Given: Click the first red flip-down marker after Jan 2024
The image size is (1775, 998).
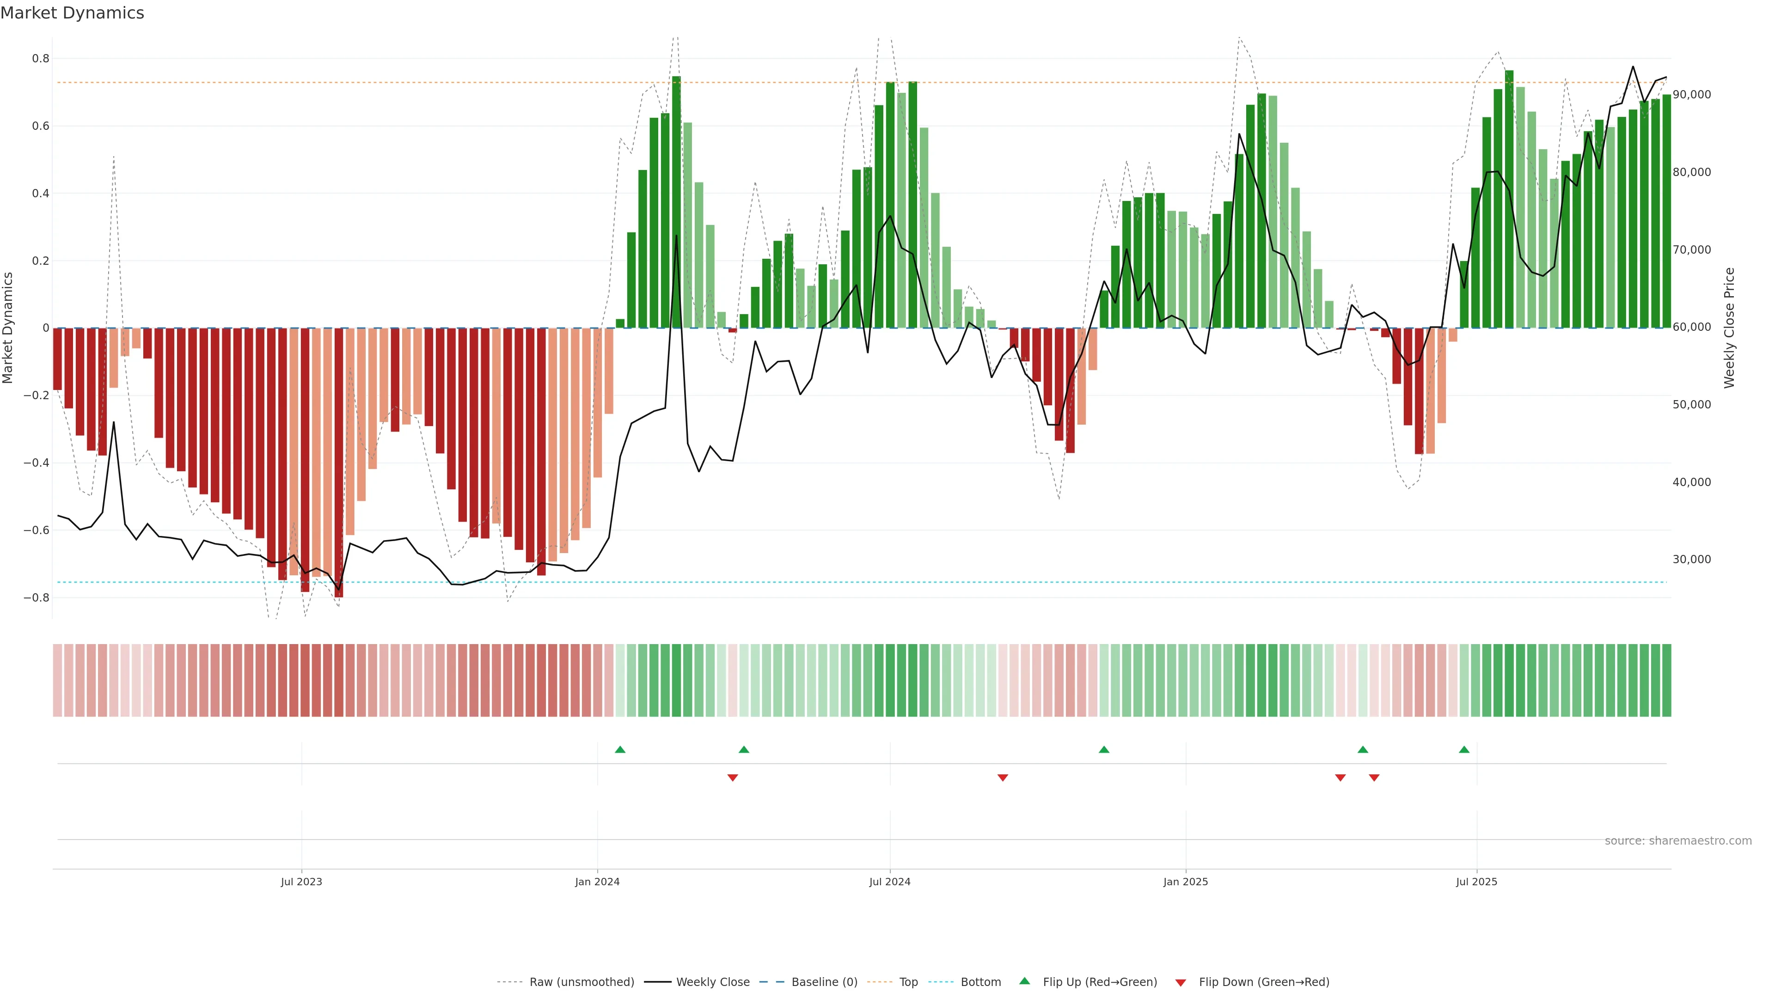Looking at the screenshot, I should (x=733, y=778).
